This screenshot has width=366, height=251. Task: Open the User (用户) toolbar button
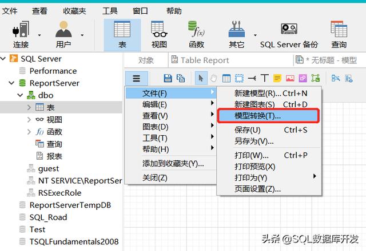click(x=63, y=35)
